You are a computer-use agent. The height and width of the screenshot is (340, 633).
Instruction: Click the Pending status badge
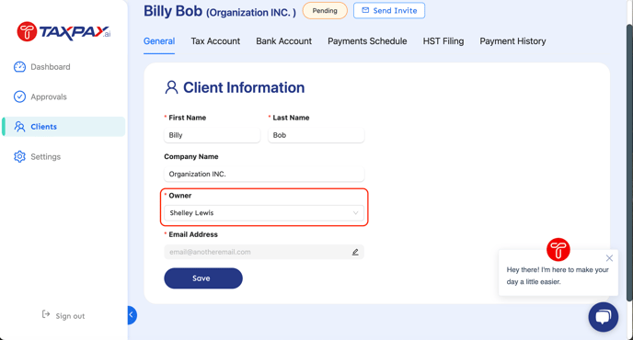[325, 10]
